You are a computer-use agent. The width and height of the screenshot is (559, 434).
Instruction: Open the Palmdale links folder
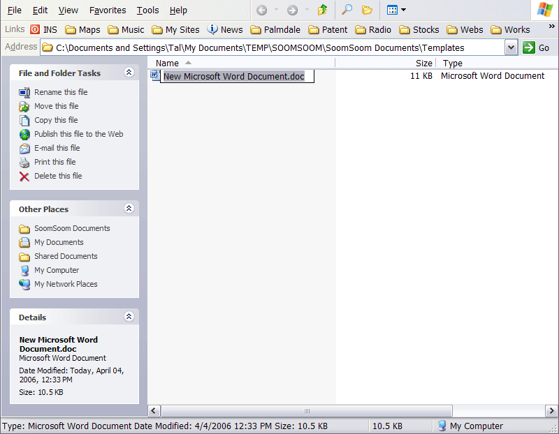(275, 29)
